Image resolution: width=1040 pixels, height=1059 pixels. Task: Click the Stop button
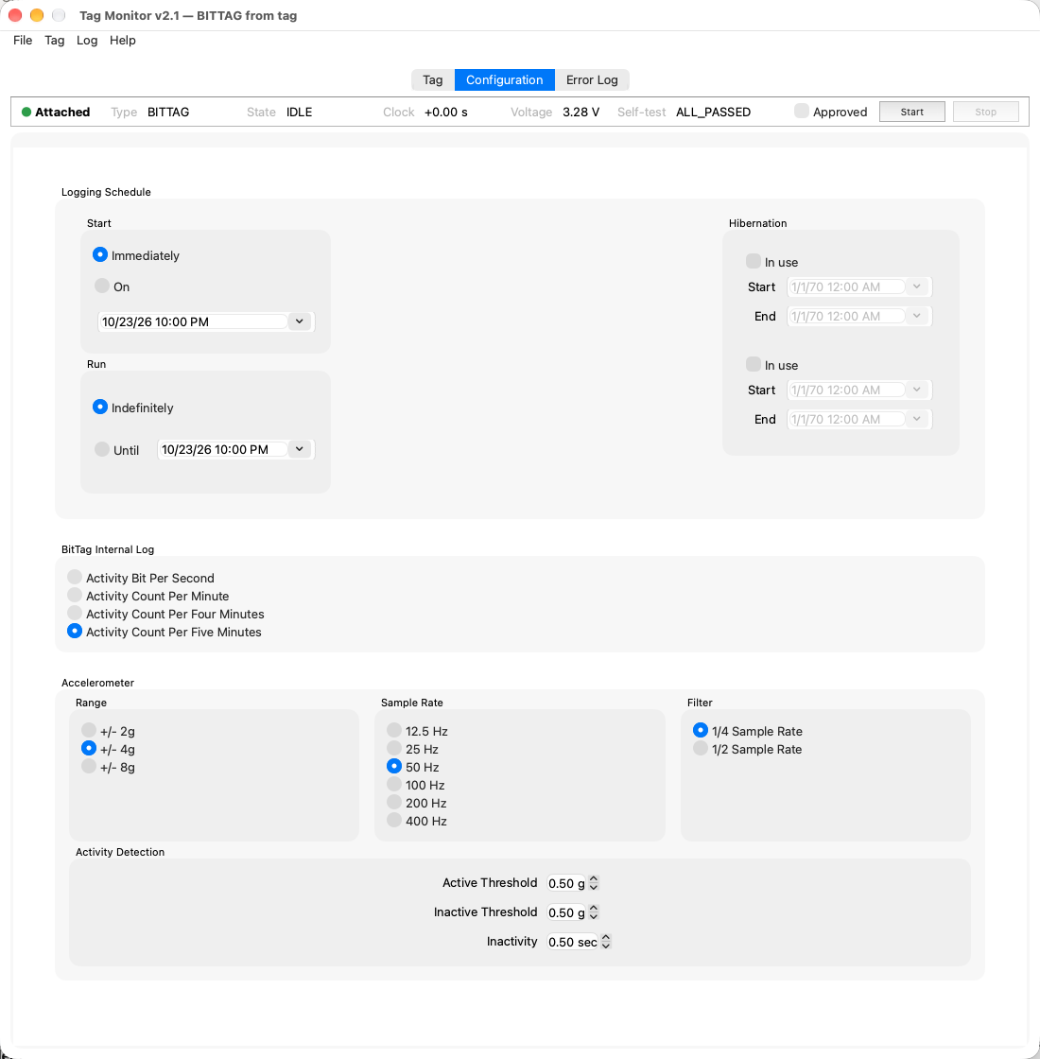pos(985,113)
